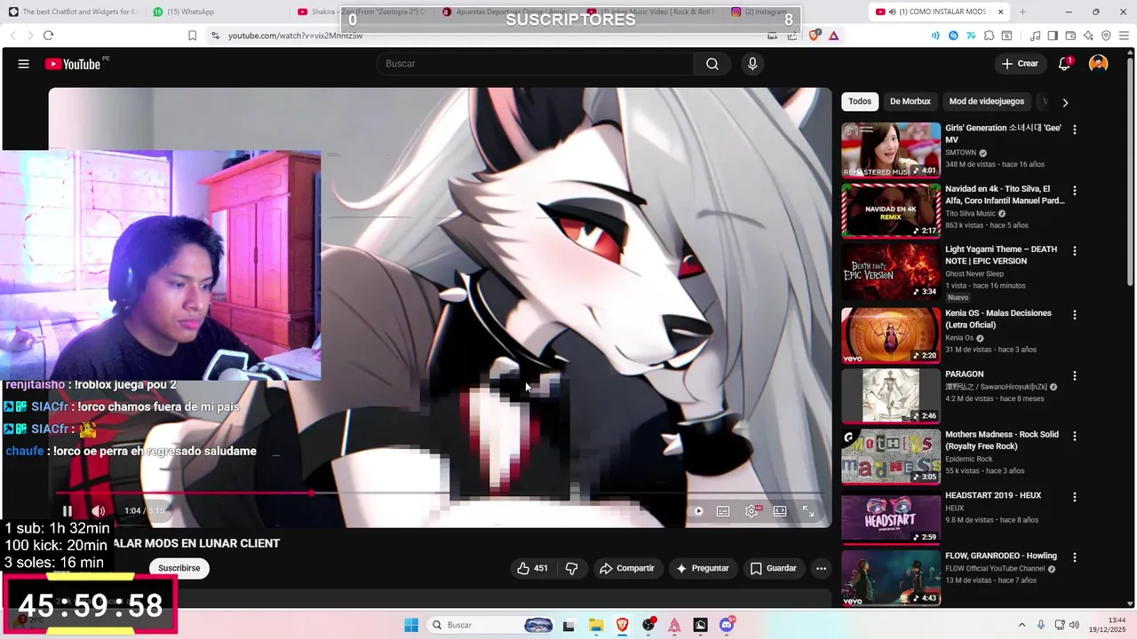The height and width of the screenshot is (639, 1137).
Task: Start voice search with the microphone
Action: (x=752, y=64)
